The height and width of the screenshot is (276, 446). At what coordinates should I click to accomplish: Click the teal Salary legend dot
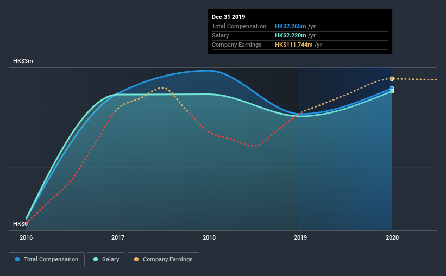point(96,259)
